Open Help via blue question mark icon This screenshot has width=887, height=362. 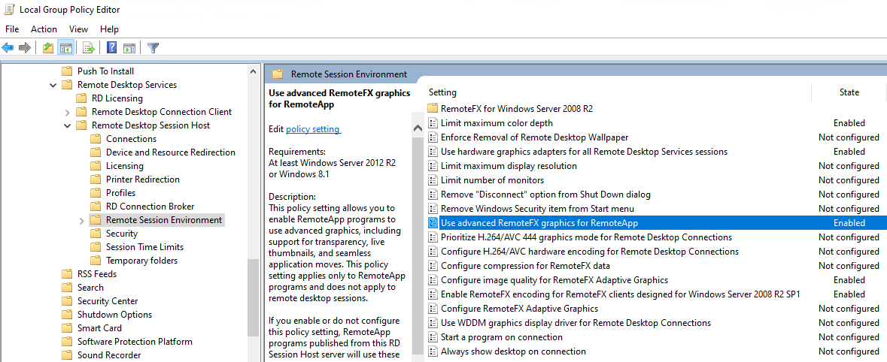(x=112, y=48)
